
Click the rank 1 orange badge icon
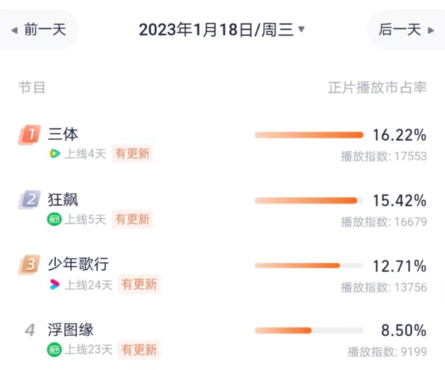(x=29, y=134)
